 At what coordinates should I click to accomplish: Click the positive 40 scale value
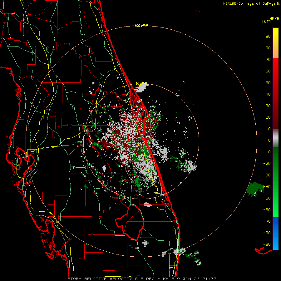268,94
